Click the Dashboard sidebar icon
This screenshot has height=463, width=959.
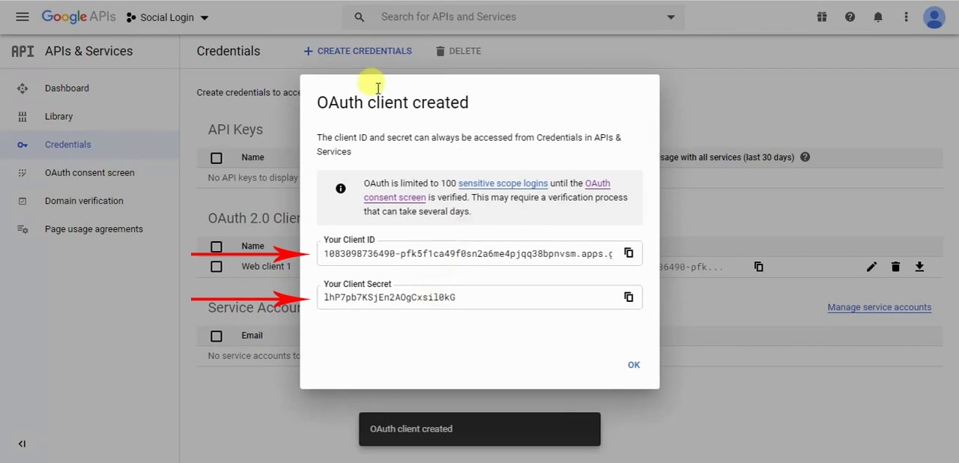coord(22,88)
